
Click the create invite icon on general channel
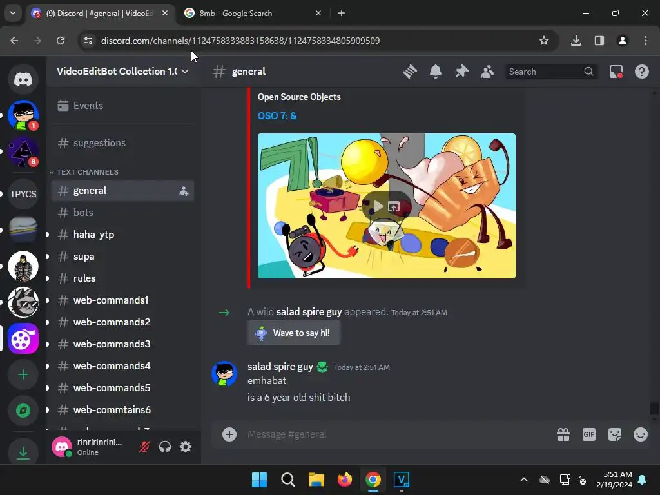point(184,191)
